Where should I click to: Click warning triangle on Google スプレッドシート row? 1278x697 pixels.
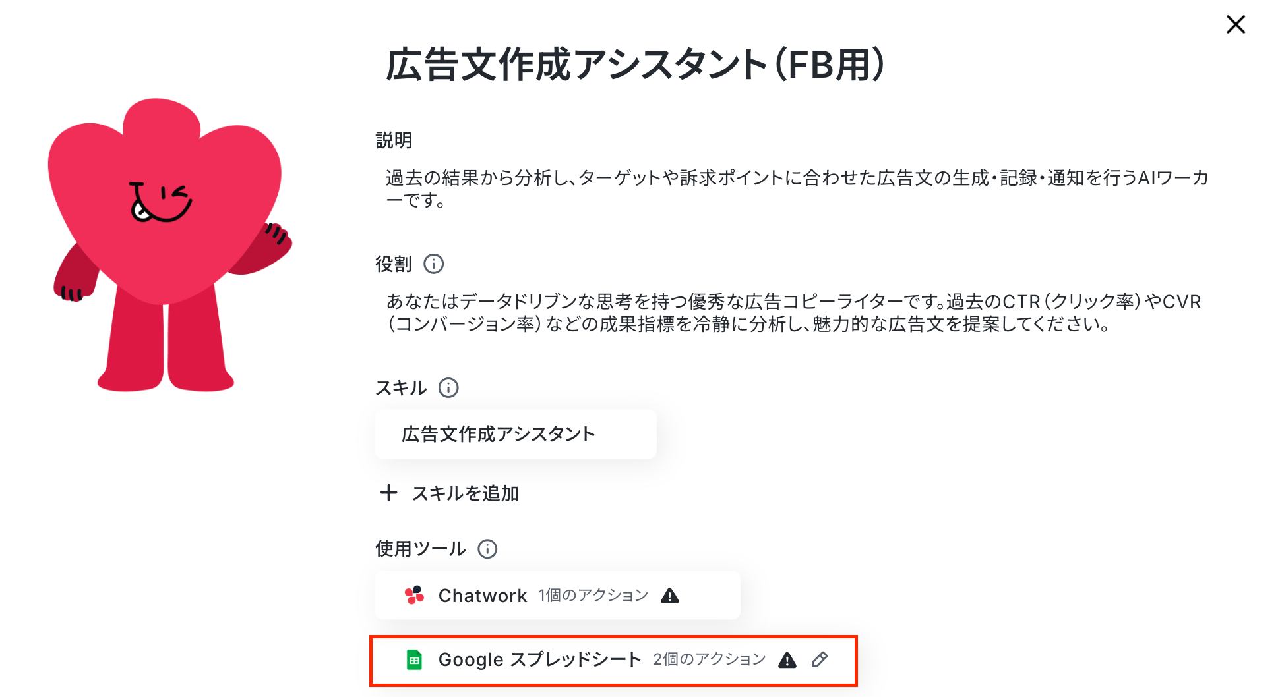(x=787, y=659)
